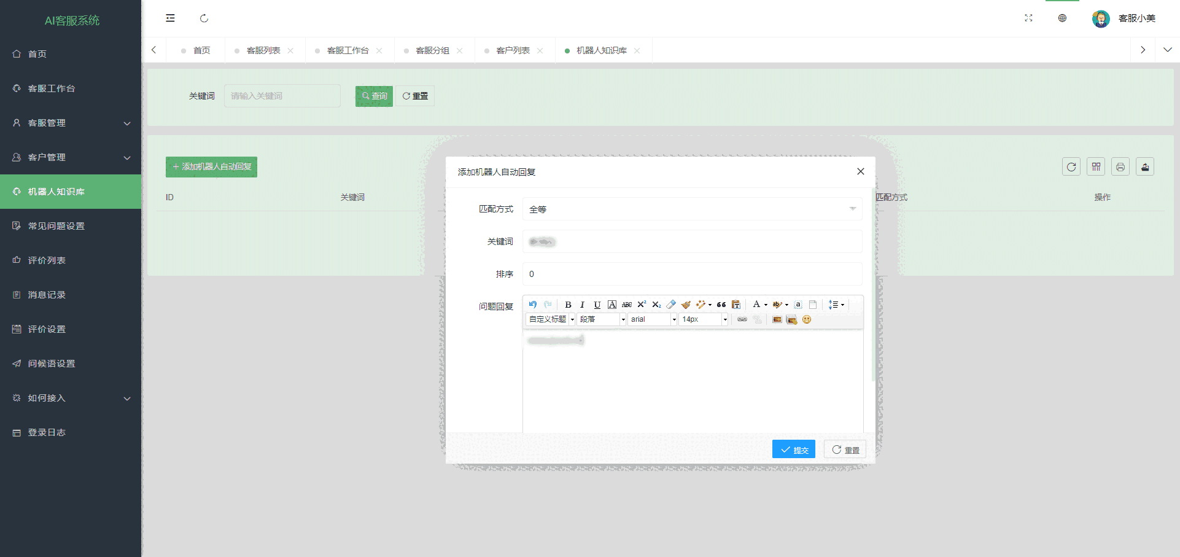Click the eraser clear-format icon
Viewport: 1180px width, 557px height.
(671, 305)
